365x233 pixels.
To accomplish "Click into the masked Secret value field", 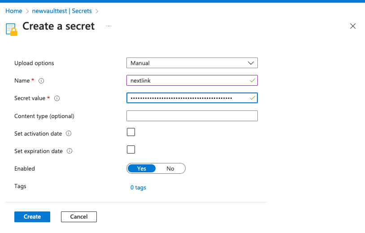I will pyautogui.click(x=188, y=98).
